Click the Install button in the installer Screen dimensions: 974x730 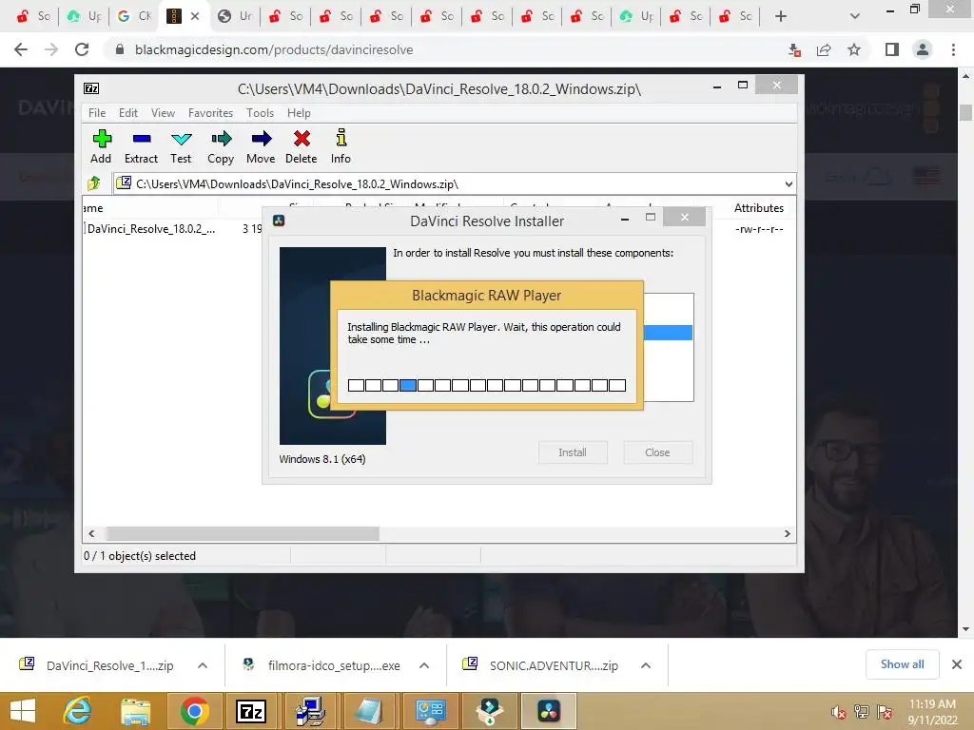point(572,452)
